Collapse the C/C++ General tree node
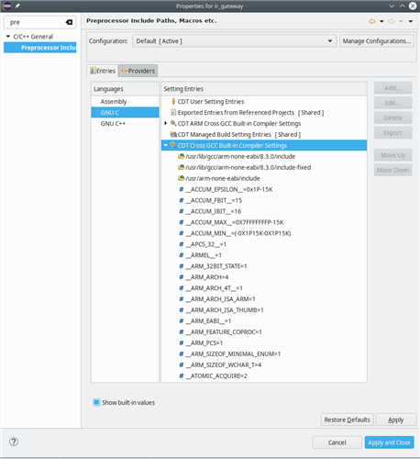 [8, 37]
